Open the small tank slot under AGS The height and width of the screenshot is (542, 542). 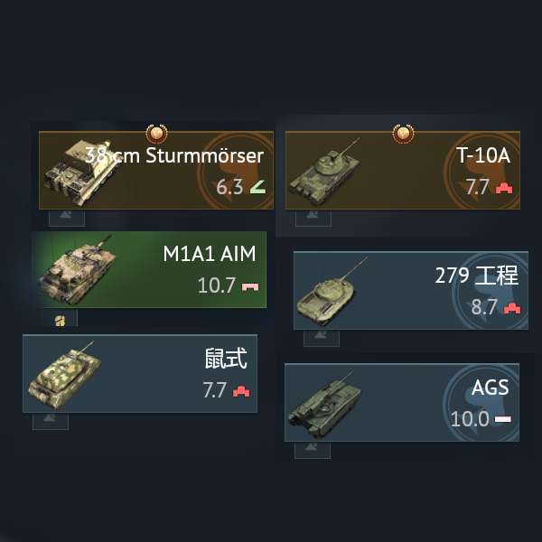click(x=313, y=450)
